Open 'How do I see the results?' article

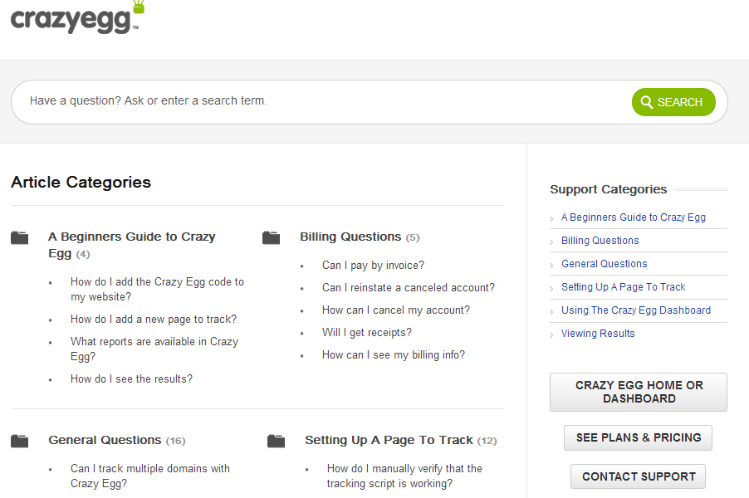tap(131, 379)
